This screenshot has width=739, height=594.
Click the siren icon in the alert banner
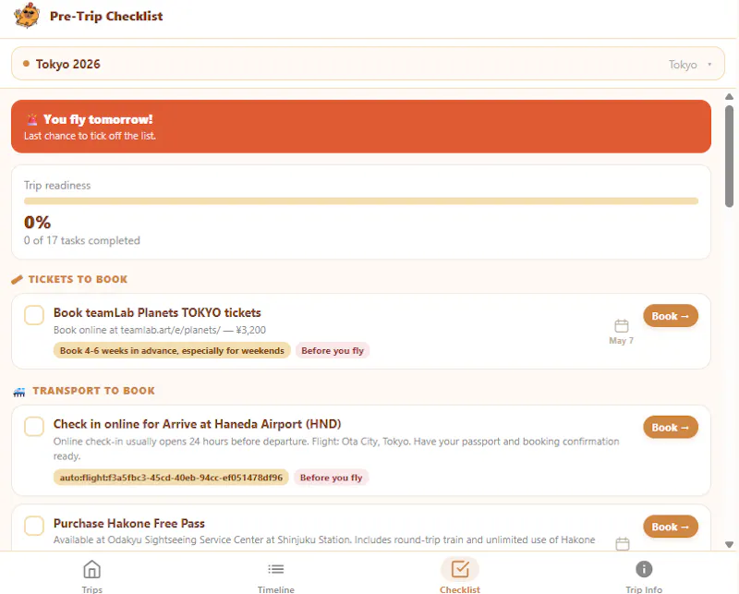[x=32, y=120]
